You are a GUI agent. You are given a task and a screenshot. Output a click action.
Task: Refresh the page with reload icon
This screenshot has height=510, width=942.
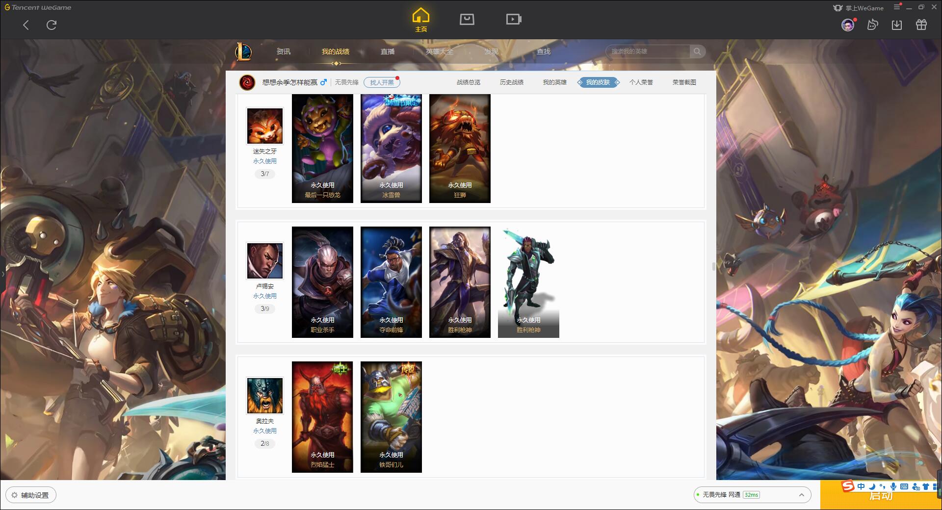52,25
